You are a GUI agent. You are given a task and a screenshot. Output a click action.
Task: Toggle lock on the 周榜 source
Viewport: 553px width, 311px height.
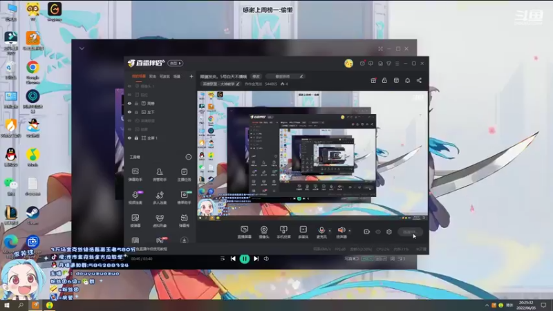coord(136,103)
